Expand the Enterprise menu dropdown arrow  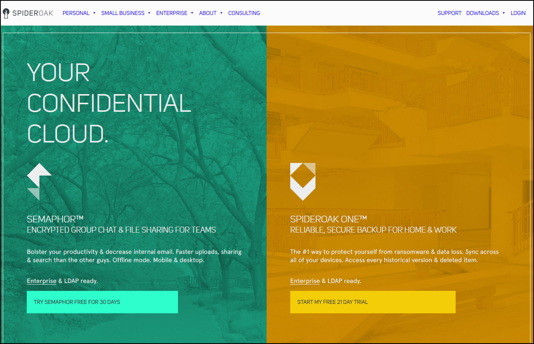(x=192, y=13)
